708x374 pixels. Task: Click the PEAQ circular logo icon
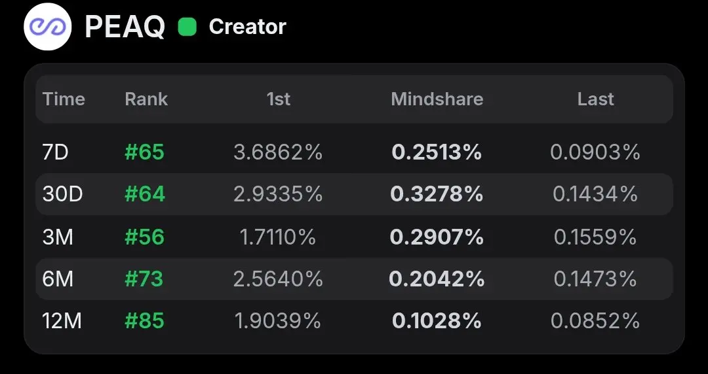click(47, 27)
